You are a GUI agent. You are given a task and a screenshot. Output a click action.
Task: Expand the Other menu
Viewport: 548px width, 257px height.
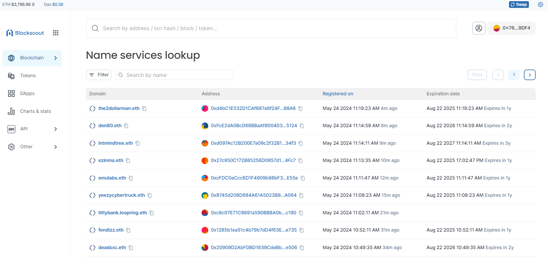click(x=32, y=147)
